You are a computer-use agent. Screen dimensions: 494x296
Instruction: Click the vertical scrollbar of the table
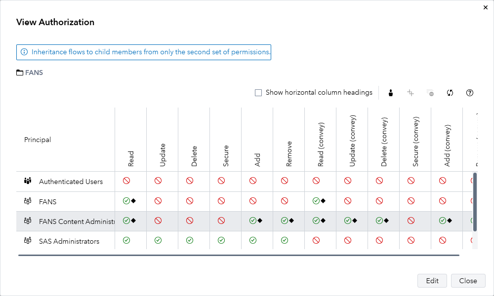point(475,201)
